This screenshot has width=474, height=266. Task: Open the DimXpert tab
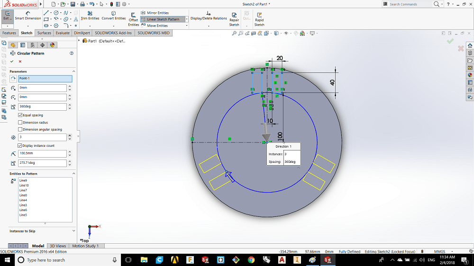coord(82,33)
